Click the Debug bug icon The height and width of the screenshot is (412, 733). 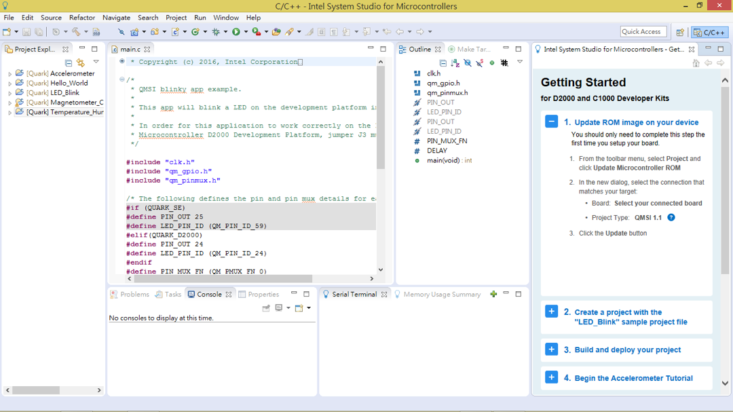click(x=216, y=32)
